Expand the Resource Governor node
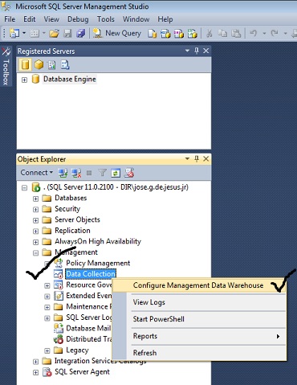The height and width of the screenshot is (385, 297). pyautogui.click(x=47, y=285)
